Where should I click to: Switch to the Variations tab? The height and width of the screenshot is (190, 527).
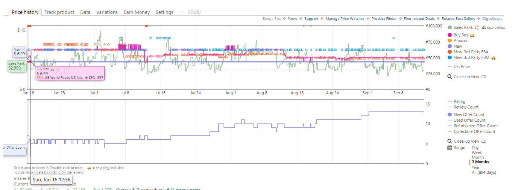(x=107, y=12)
